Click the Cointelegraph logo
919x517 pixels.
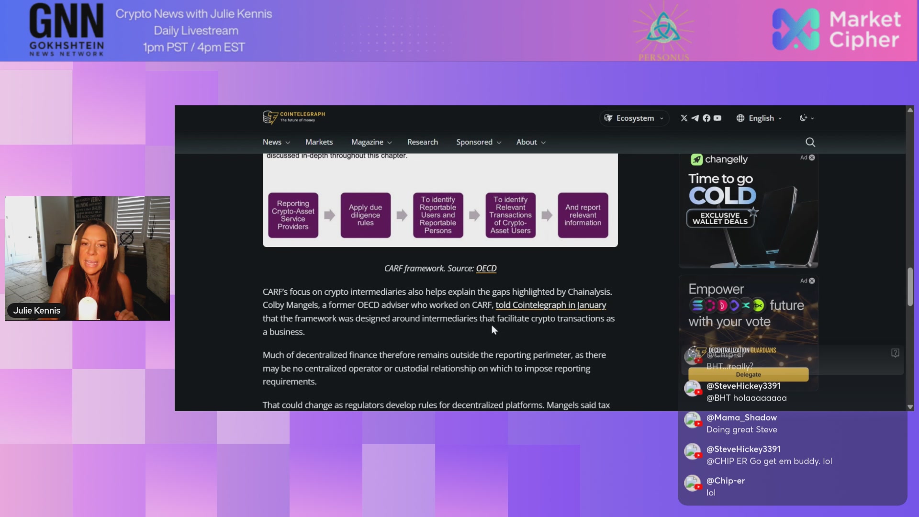[293, 117]
